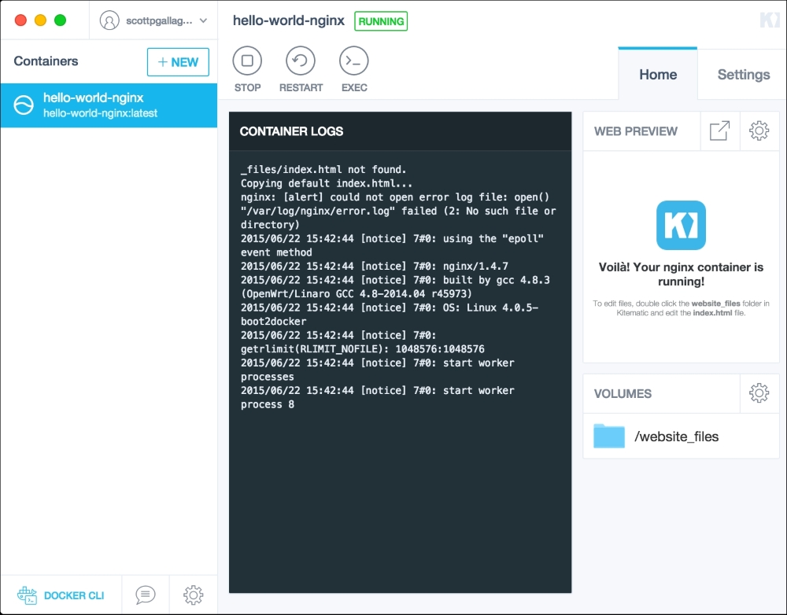Click the 'To edit files' instruction text

681,308
